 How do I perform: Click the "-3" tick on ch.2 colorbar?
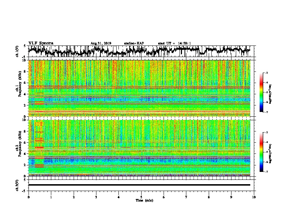point(266,133)
